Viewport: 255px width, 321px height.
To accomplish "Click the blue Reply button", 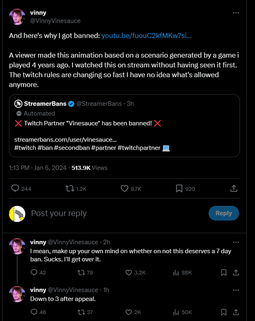I will coord(224,213).
